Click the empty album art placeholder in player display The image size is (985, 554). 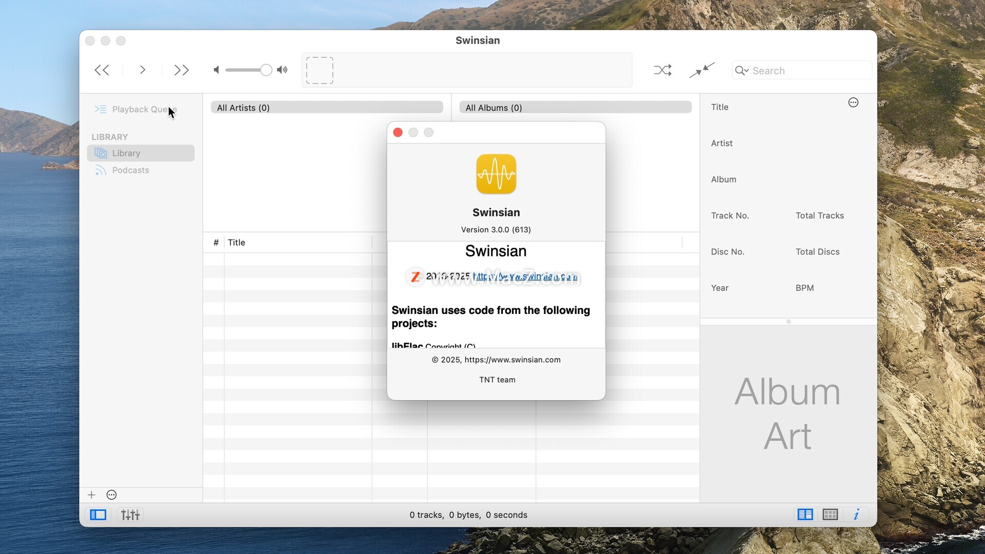pos(320,70)
